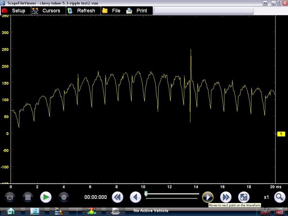Viewport: 288px width, 216px height.
Task: Click the Home icon in bottom bar
Action: 11,211
